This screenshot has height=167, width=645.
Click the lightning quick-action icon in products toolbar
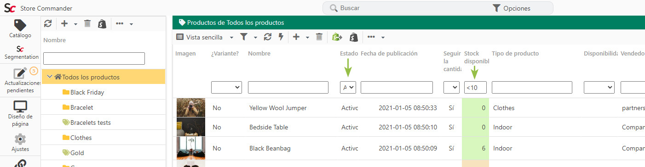(x=281, y=37)
